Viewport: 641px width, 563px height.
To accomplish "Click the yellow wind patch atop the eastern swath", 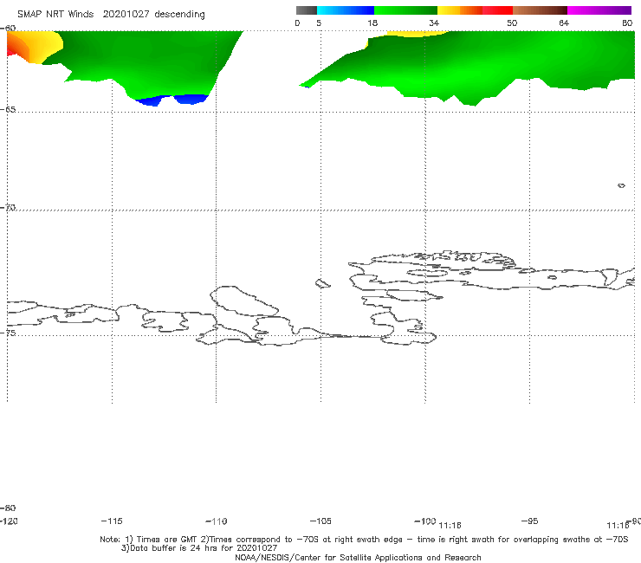I will pos(415,34).
